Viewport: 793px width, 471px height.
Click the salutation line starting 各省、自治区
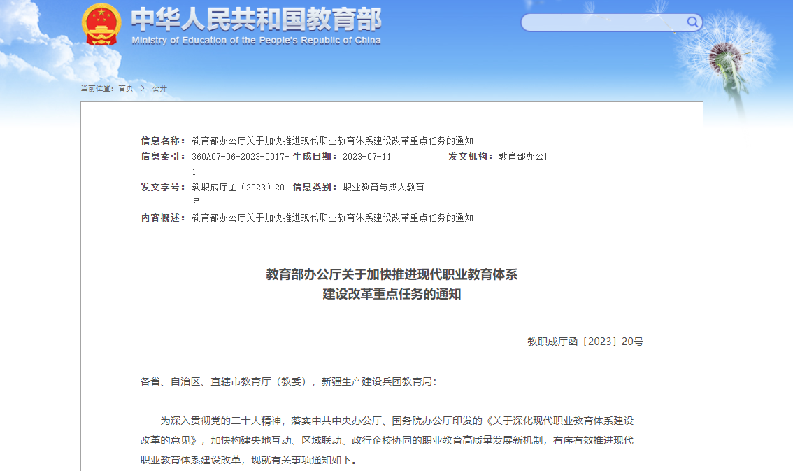[x=287, y=381]
